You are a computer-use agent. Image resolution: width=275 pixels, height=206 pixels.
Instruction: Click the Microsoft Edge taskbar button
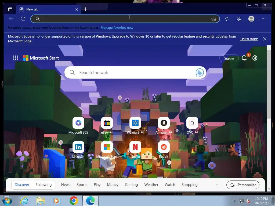(91, 201)
